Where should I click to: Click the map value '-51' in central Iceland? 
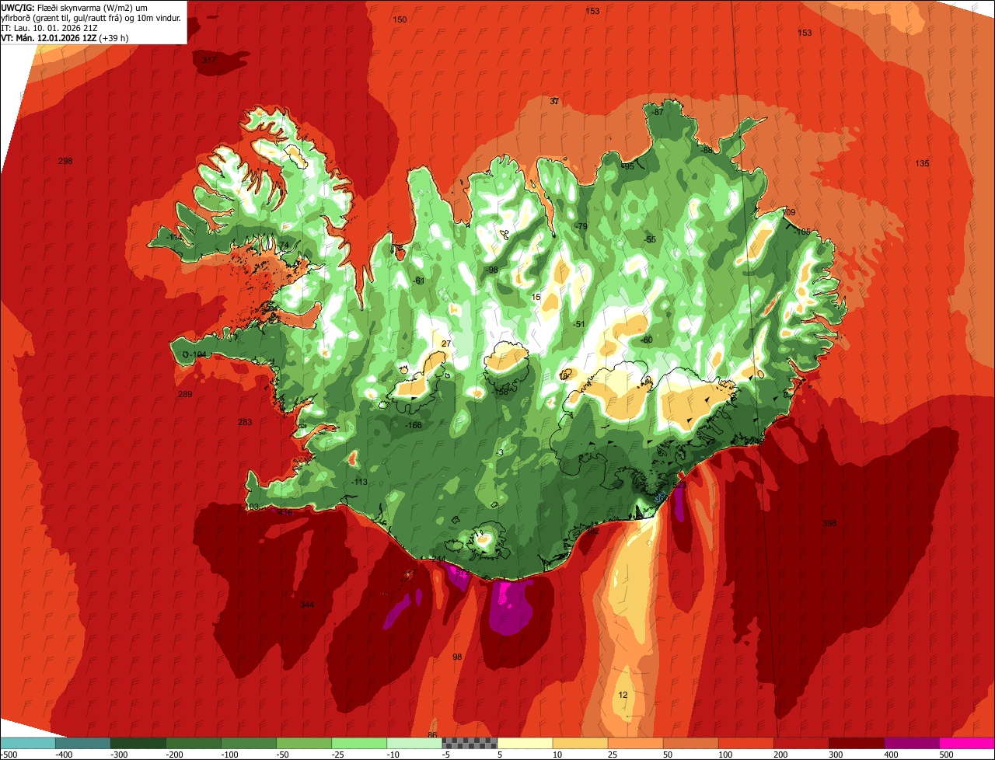point(578,324)
